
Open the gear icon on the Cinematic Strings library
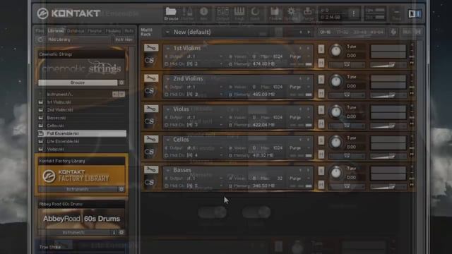click(x=121, y=83)
